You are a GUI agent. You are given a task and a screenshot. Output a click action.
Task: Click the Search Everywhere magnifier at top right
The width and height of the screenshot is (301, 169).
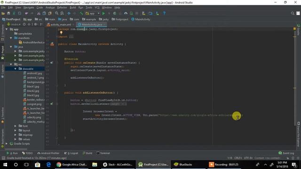pos(293,13)
